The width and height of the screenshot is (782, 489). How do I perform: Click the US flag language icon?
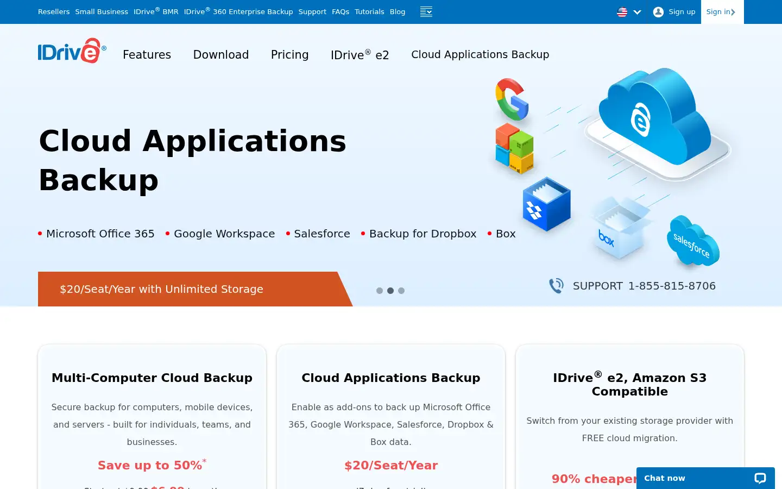click(622, 12)
